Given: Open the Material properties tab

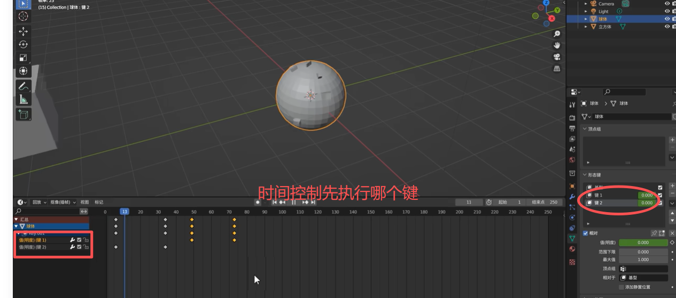Looking at the screenshot, I should [x=572, y=249].
